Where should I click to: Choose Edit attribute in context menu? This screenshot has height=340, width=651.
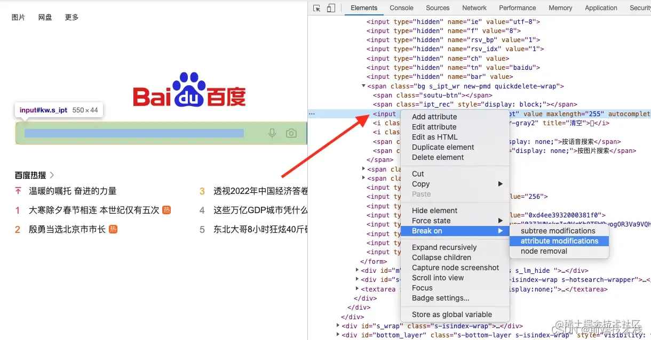pos(455,127)
